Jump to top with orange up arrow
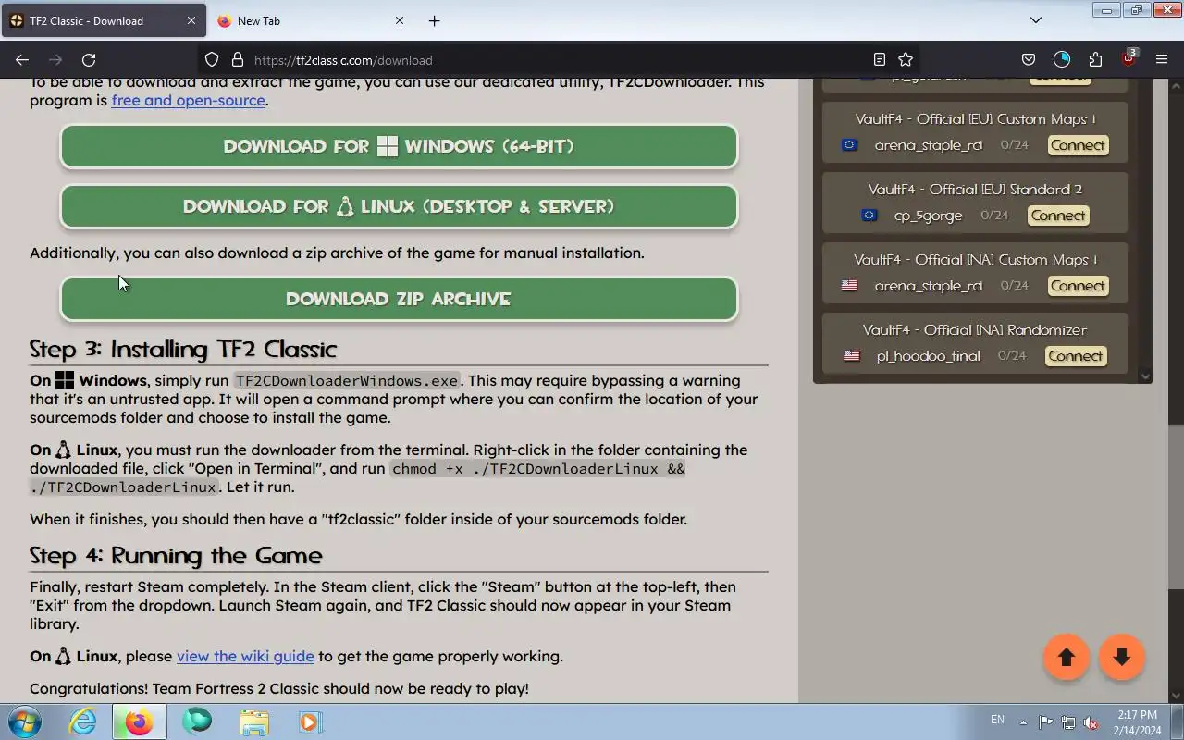 [x=1067, y=657]
